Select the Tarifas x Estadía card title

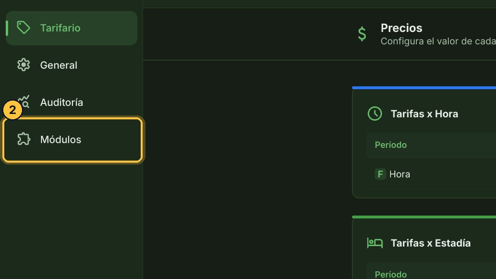click(x=431, y=243)
